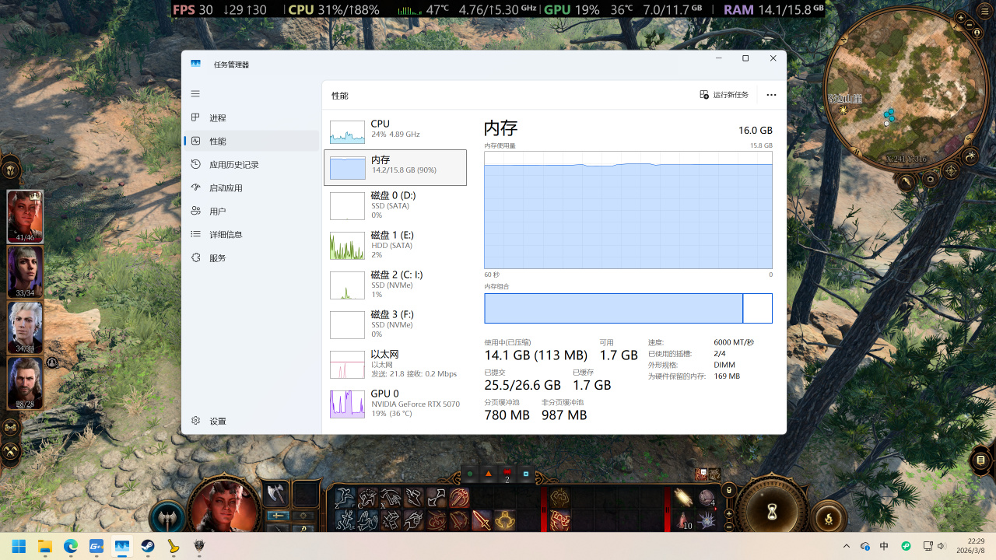Filter hotbar by green circle action

tap(469, 474)
